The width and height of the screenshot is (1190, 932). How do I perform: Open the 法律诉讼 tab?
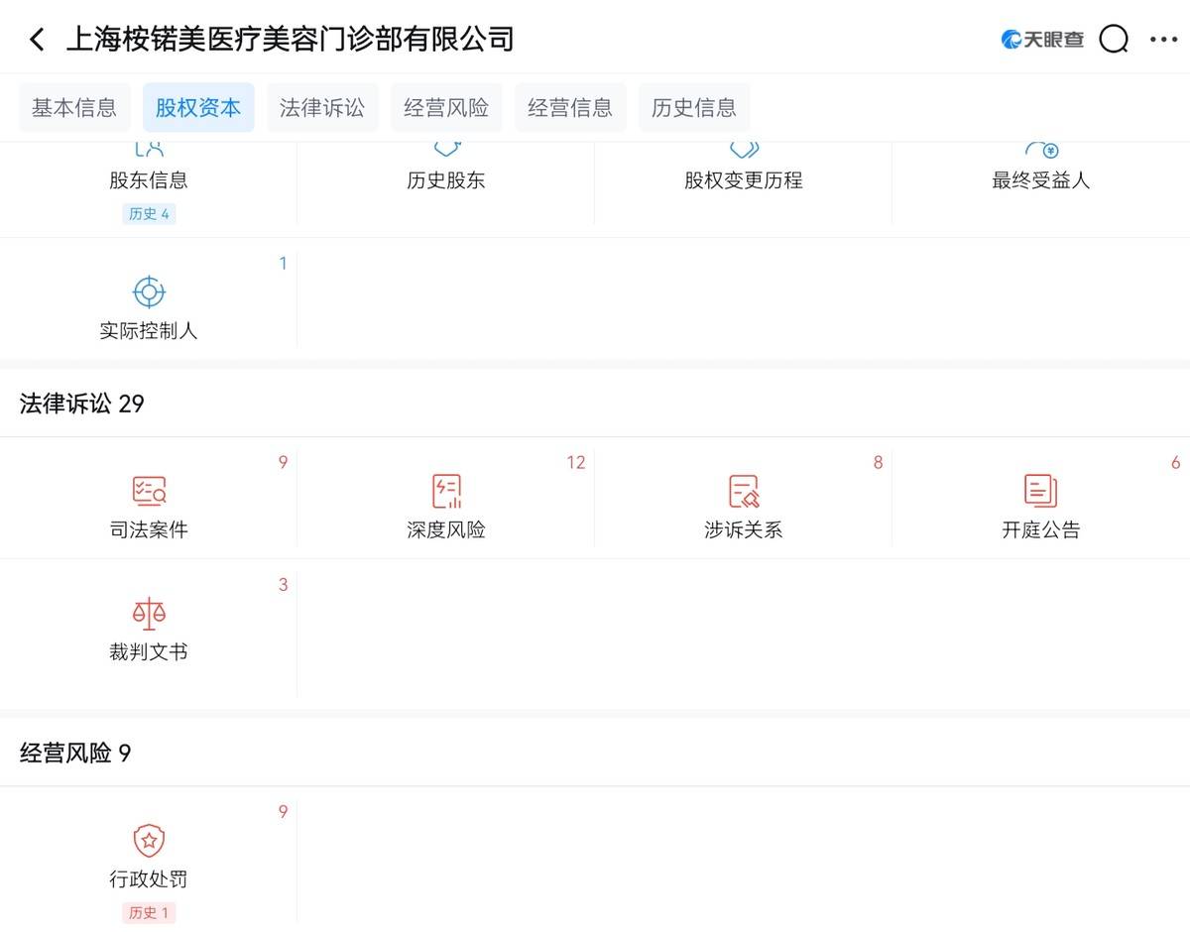[x=322, y=107]
